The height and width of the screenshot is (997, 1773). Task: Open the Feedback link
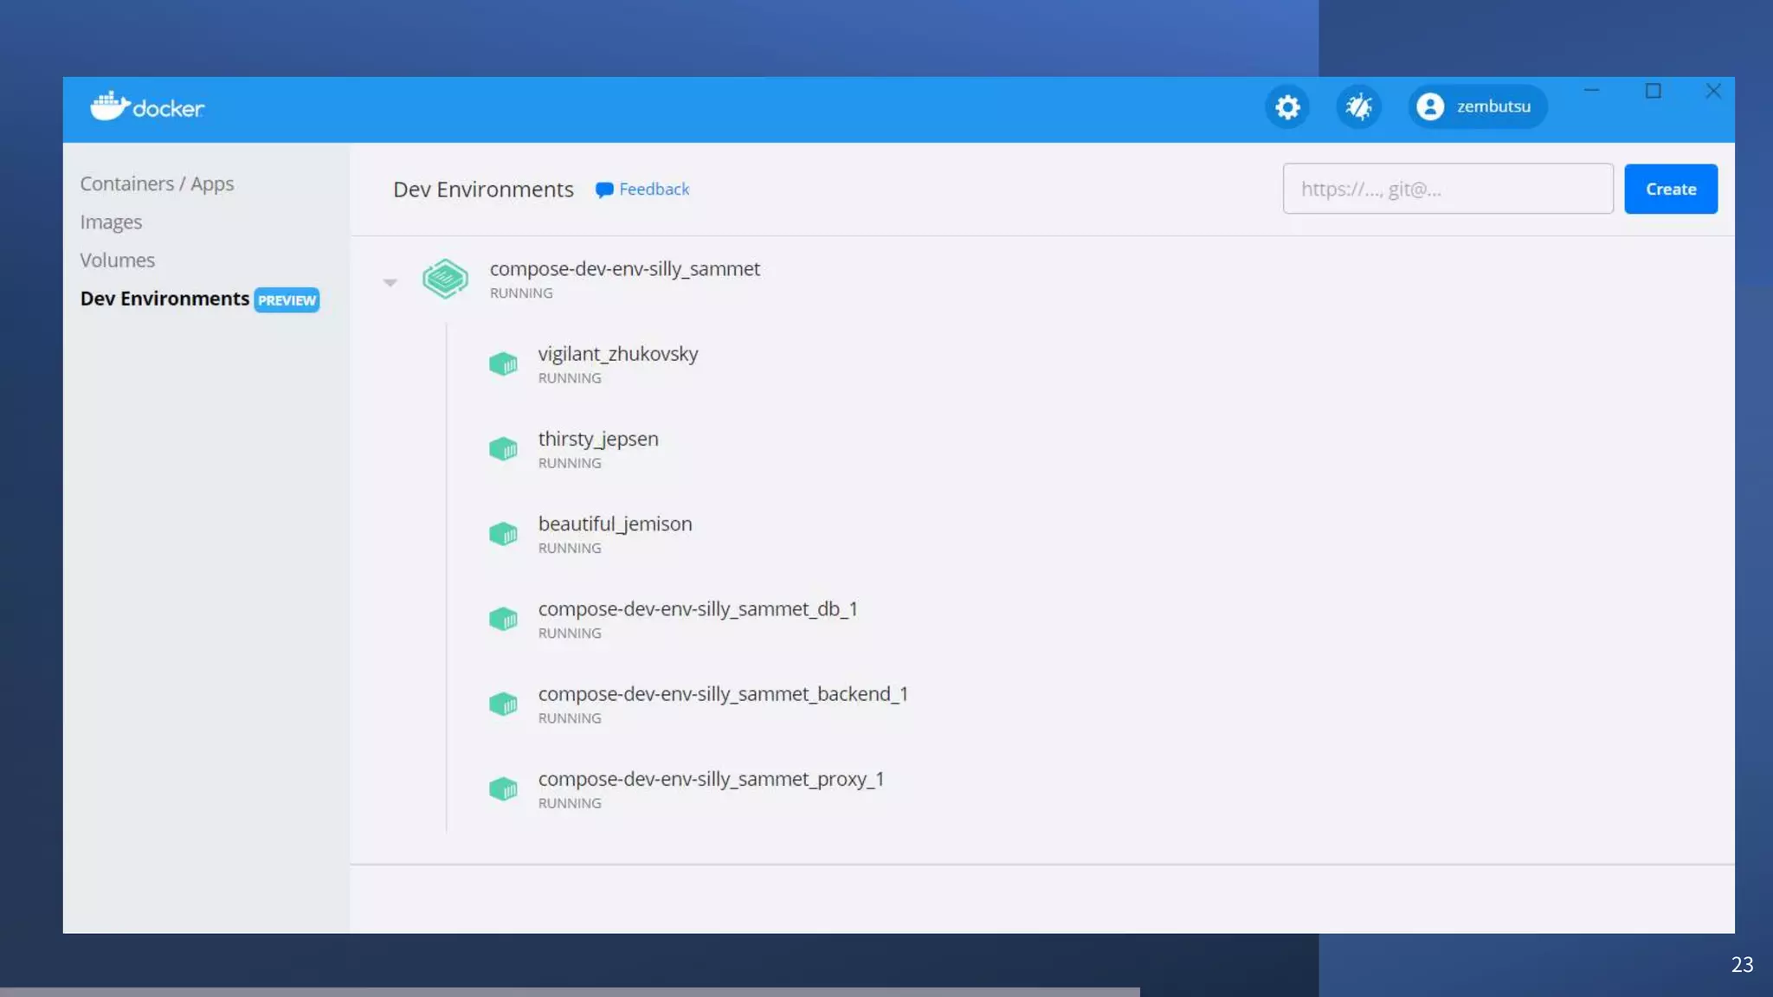[x=643, y=189]
